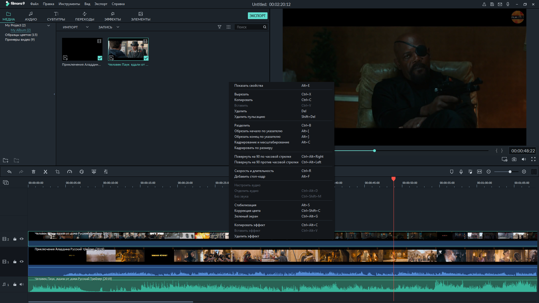Screen dimensions: 539x303
Task: Click the timeline zoom slider handle
Action: [510, 172]
